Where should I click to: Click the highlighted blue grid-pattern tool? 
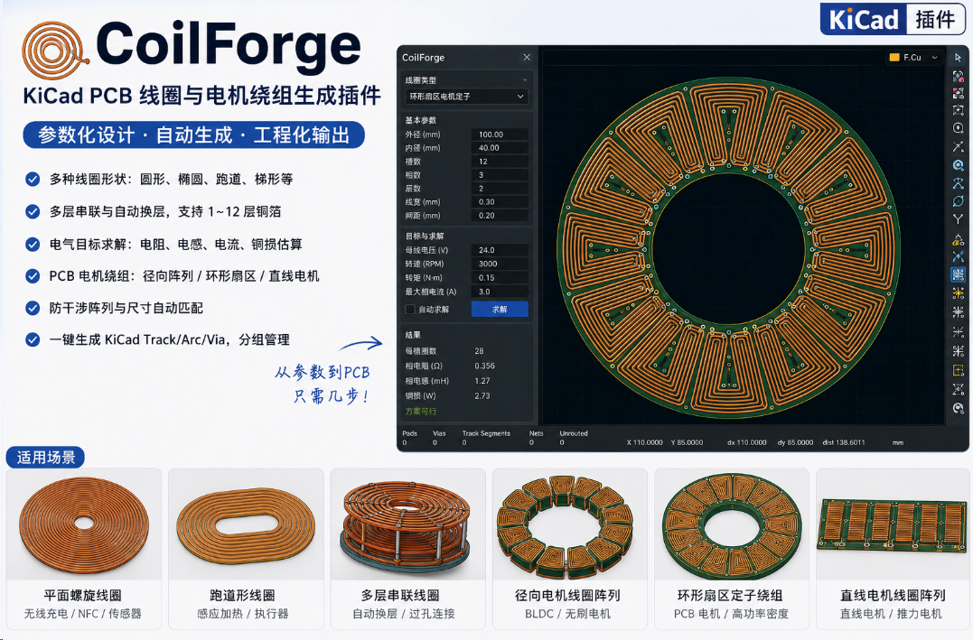coord(959,274)
